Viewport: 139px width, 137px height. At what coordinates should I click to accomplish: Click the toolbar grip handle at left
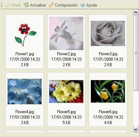tap(1, 5)
